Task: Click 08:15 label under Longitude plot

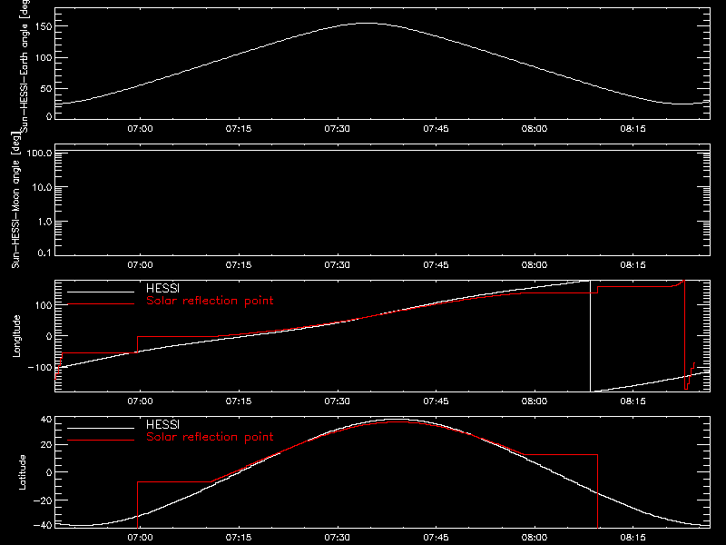Action: click(x=633, y=401)
